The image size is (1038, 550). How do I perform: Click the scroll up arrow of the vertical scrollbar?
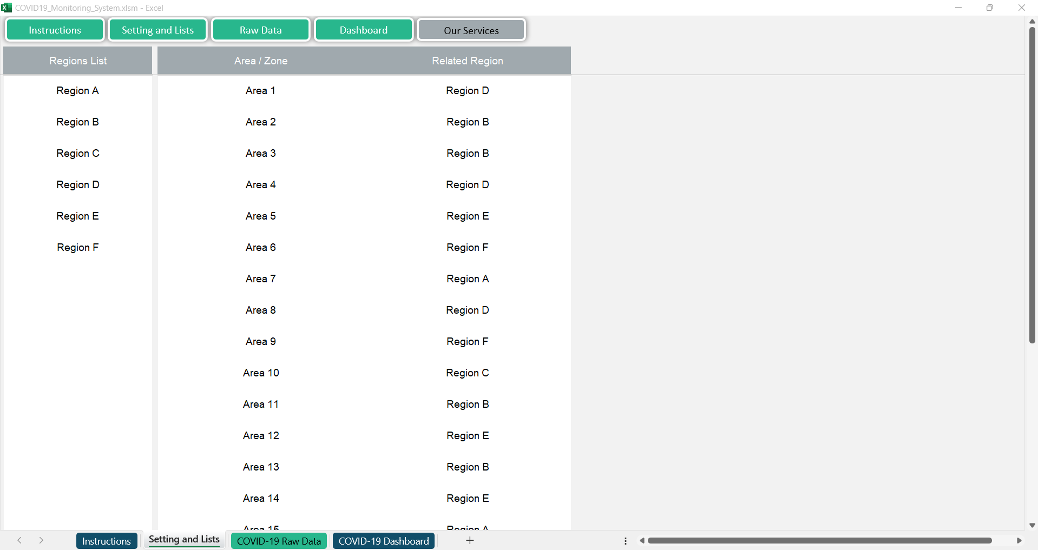[1032, 22]
